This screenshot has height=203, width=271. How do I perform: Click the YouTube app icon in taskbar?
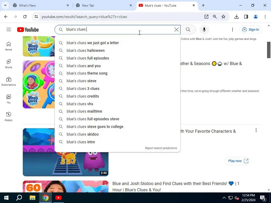(58, 198)
